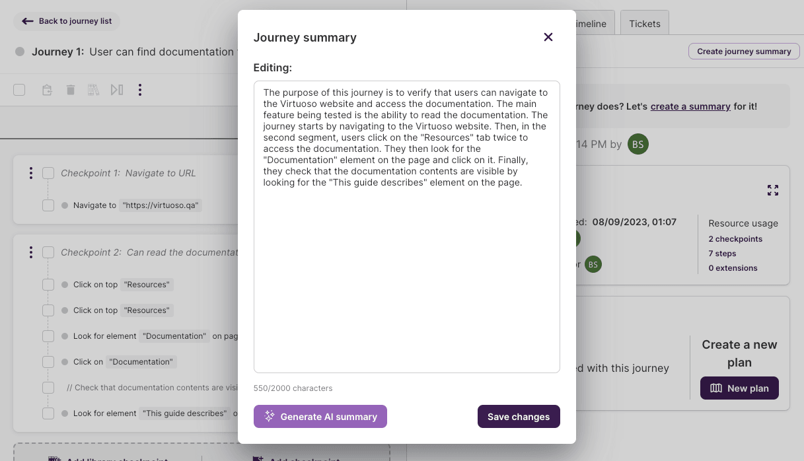Click the back arrow to journey list
The height and width of the screenshot is (461, 804).
pyautogui.click(x=26, y=21)
